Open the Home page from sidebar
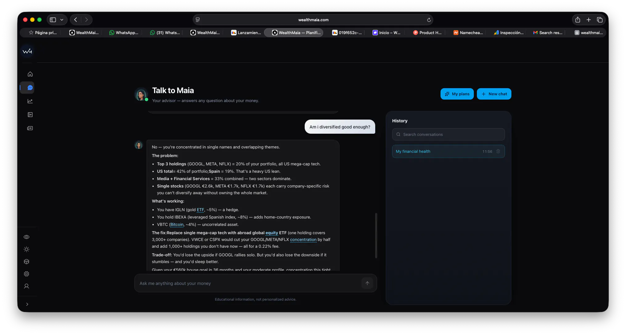 point(30,74)
